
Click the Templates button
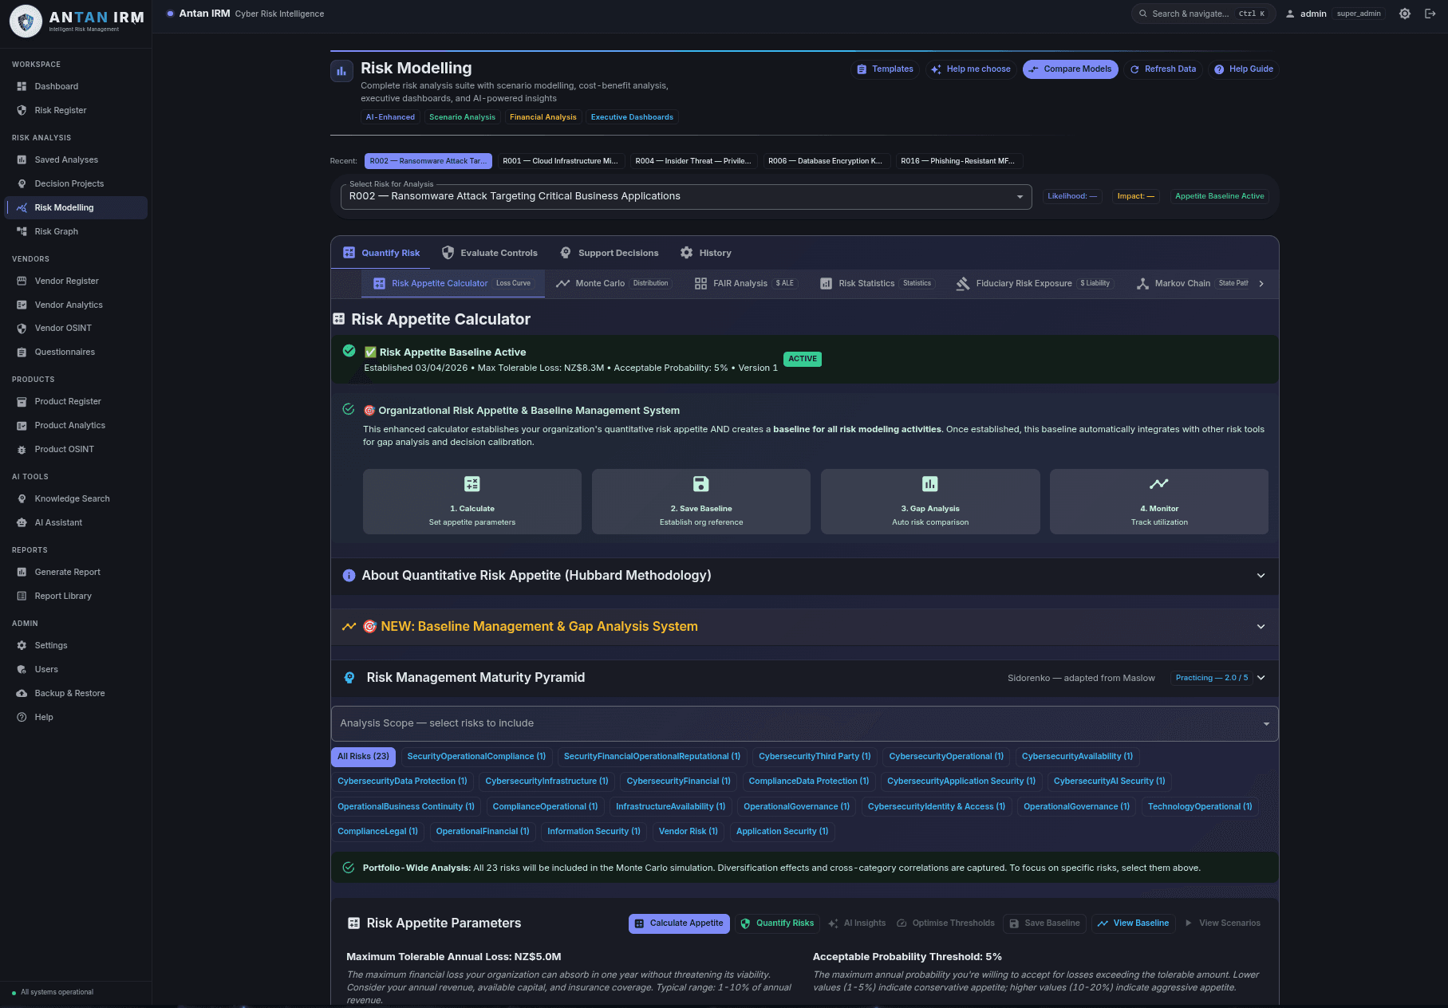tap(885, 69)
